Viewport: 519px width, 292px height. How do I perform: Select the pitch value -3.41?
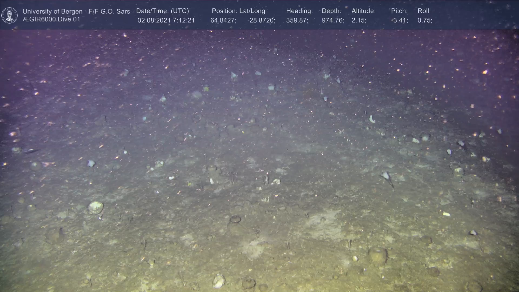click(399, 21)
